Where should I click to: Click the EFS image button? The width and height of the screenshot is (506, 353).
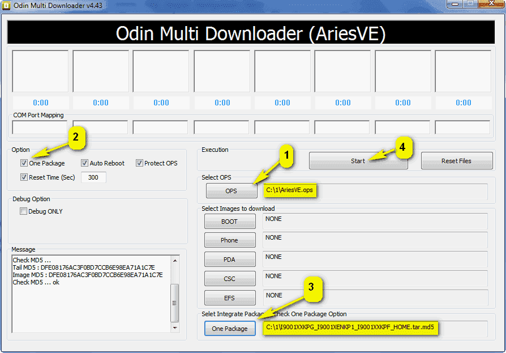tap(230, 298)
